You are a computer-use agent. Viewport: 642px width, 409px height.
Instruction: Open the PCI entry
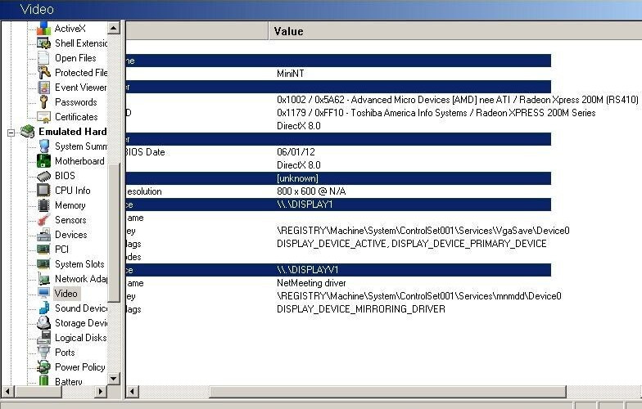[x=61, y=249]
